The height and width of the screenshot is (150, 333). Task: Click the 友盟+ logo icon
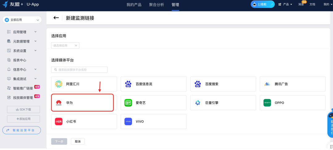(5, 4)
